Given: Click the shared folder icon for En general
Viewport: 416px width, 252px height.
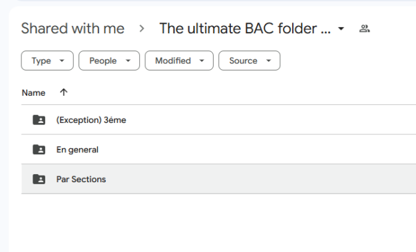Looking at the screenshot, I should 39,150.
